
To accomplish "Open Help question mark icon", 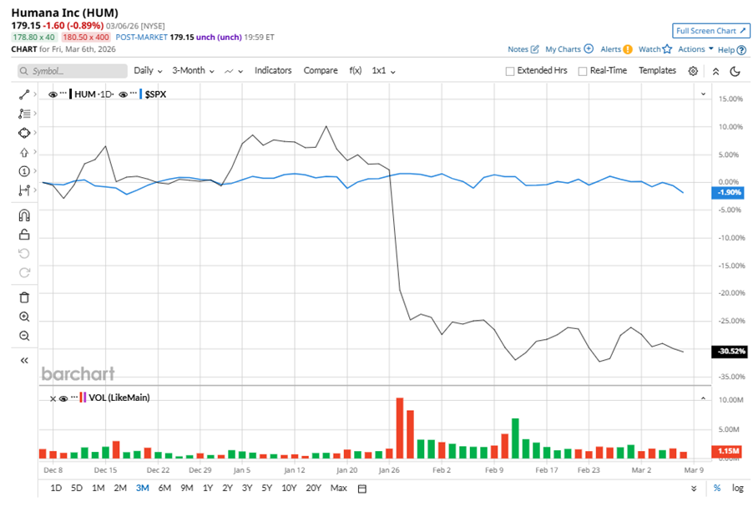I will [x=741, y=50].
